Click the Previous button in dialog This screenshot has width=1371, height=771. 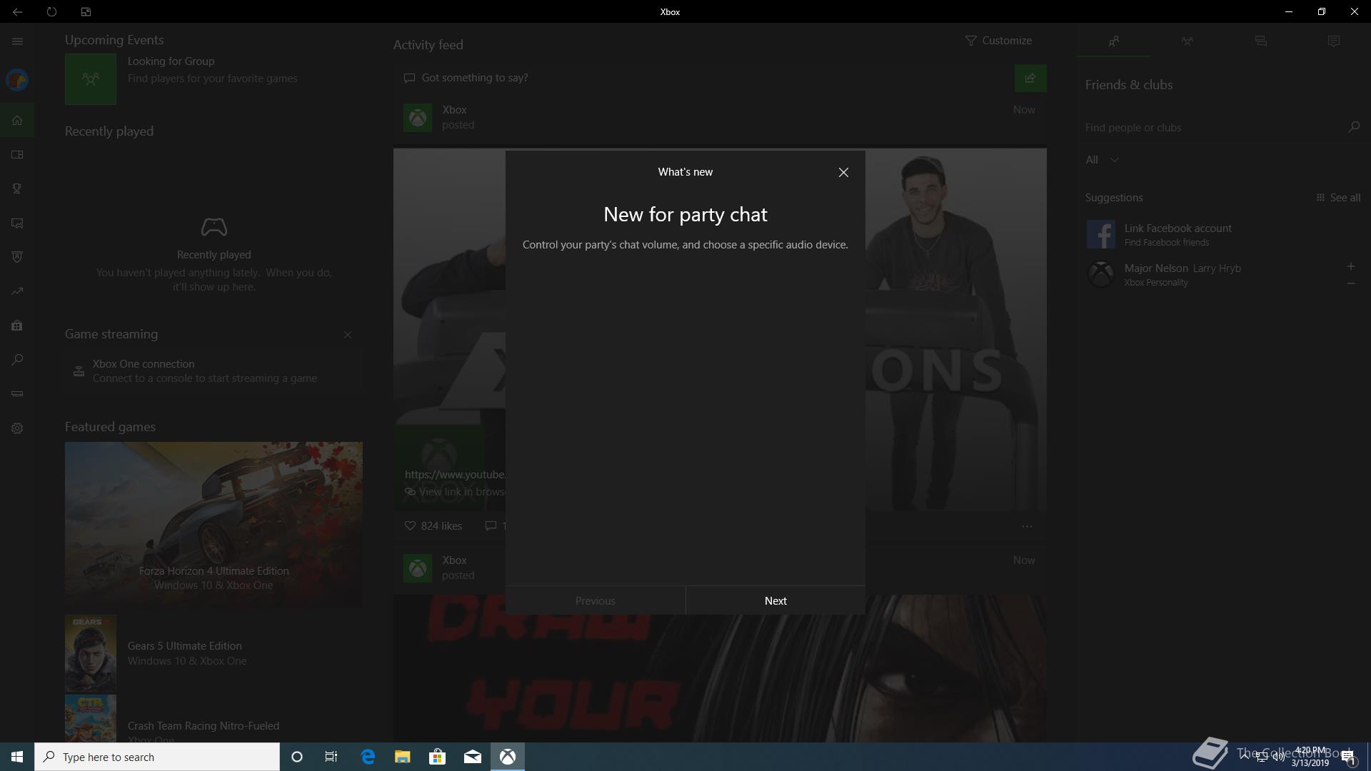click(x=596, y=601)
